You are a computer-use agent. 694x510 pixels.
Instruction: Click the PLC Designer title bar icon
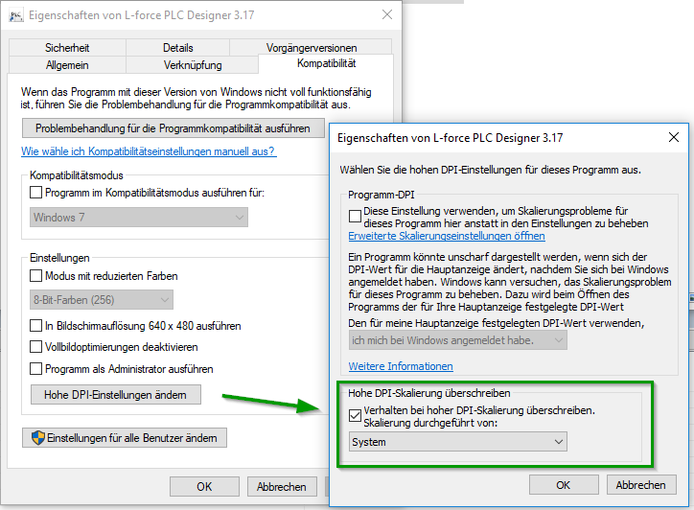tap(13, 15)
